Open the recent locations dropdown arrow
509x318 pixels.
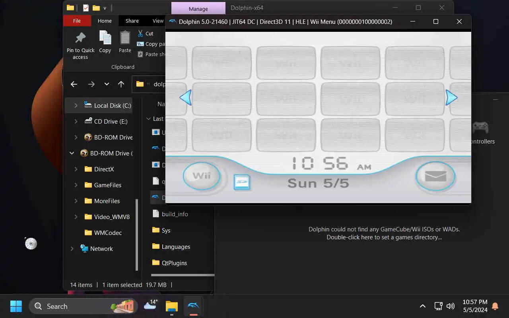coord(107,84)
